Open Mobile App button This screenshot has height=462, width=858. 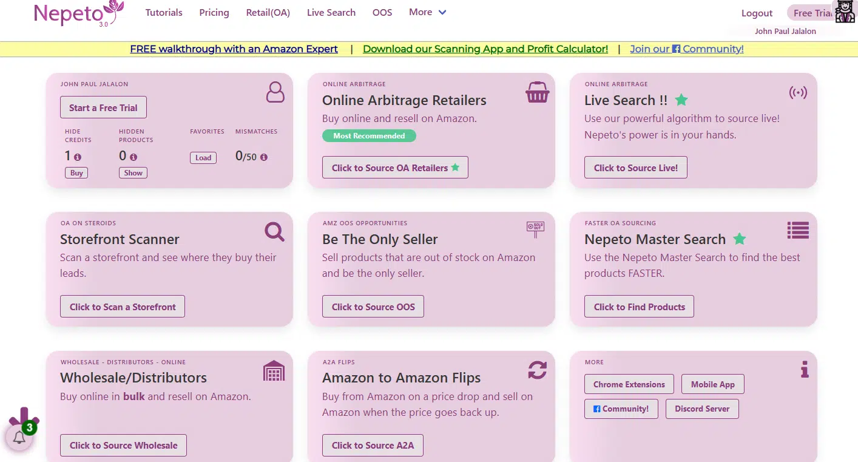pos(713,384)
